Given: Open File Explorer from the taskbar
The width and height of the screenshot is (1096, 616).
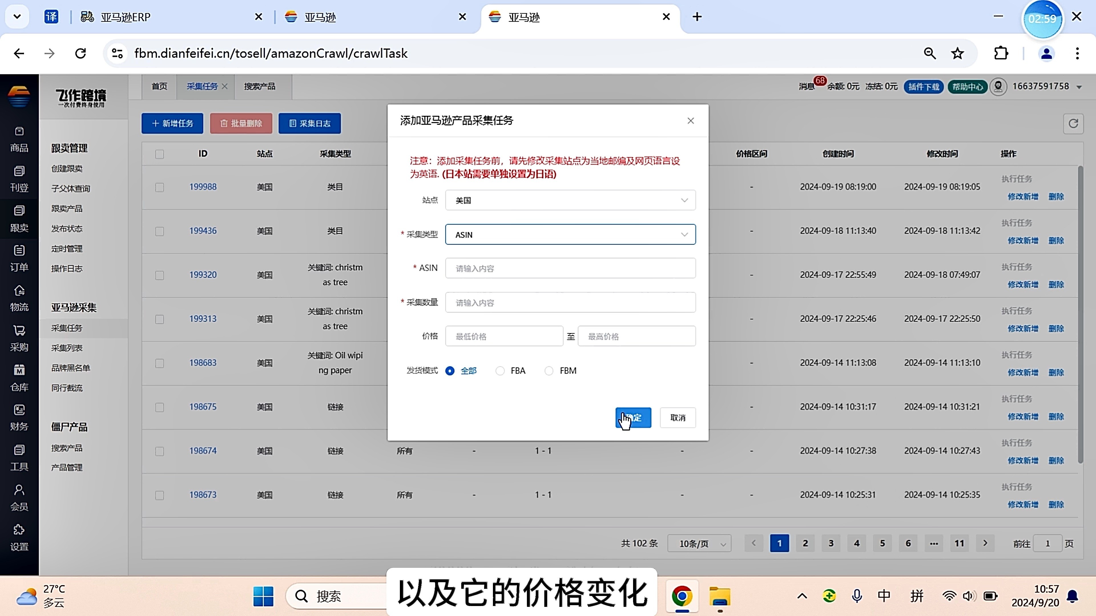Looking at the screenshot, I should [x=720, y=596].
